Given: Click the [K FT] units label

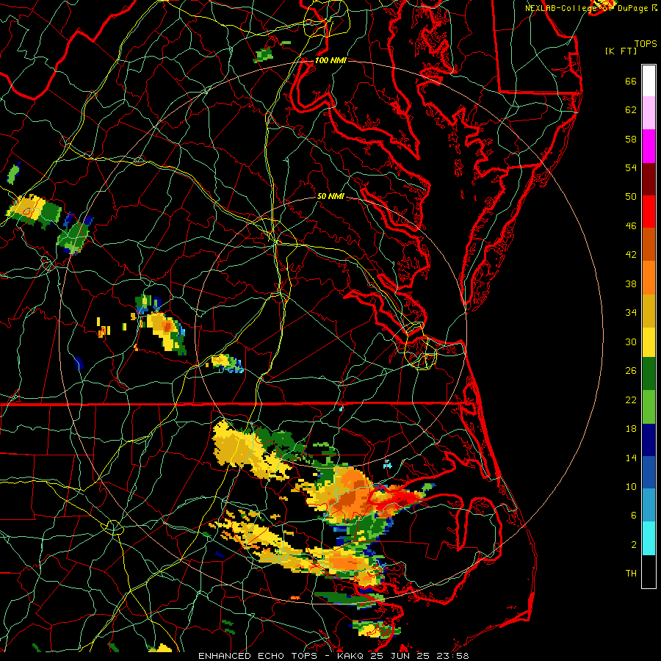Looking at the screenshot, I should [621, 51].
